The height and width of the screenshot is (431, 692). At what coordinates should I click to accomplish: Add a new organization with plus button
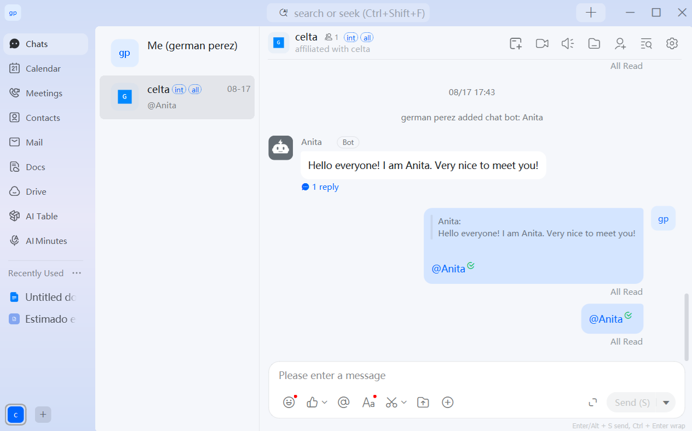[x=43, y=415]
